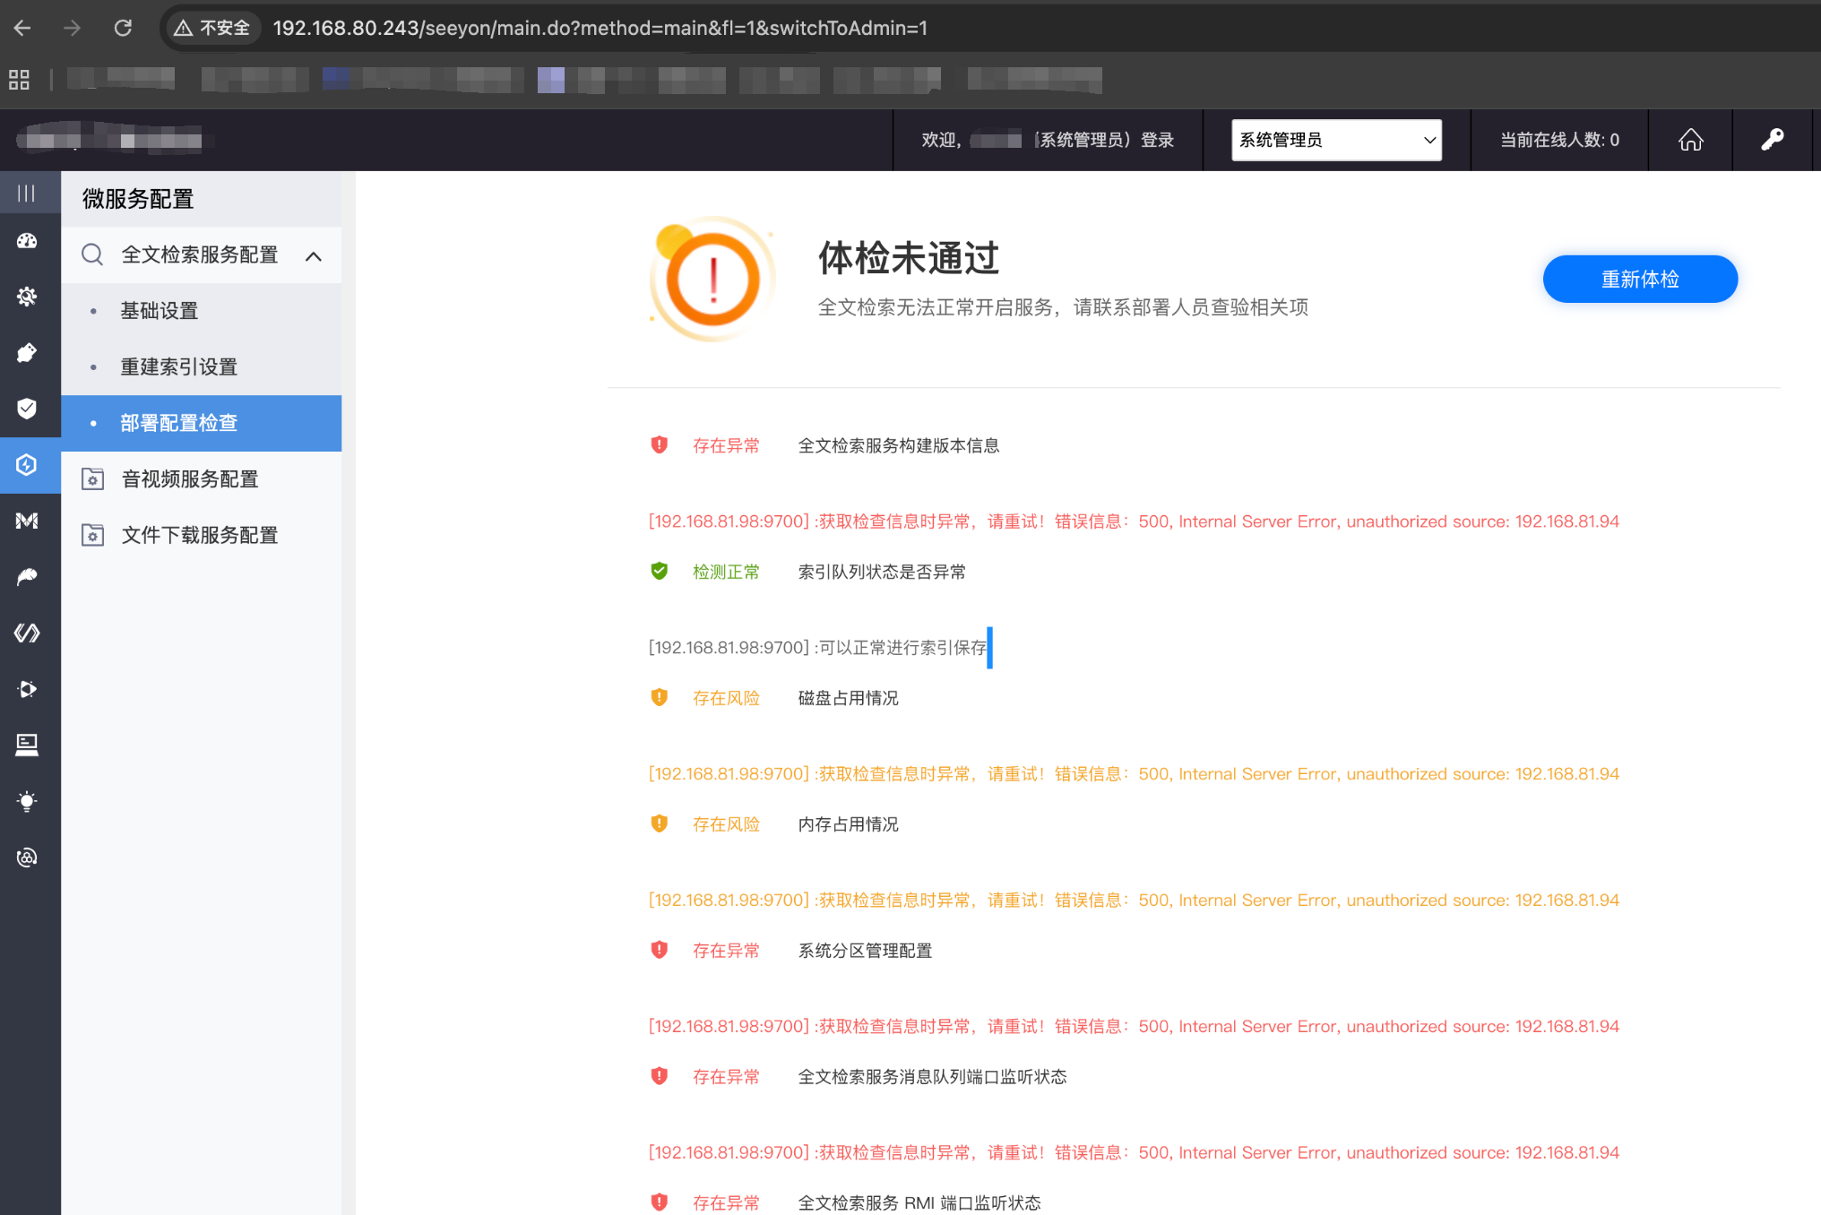Image resolution: width=1821 pixels, height=1215 pixels.
Task: Click 存在异常 label beside 系统分区管理配置
Action: [x=726, y=951]
